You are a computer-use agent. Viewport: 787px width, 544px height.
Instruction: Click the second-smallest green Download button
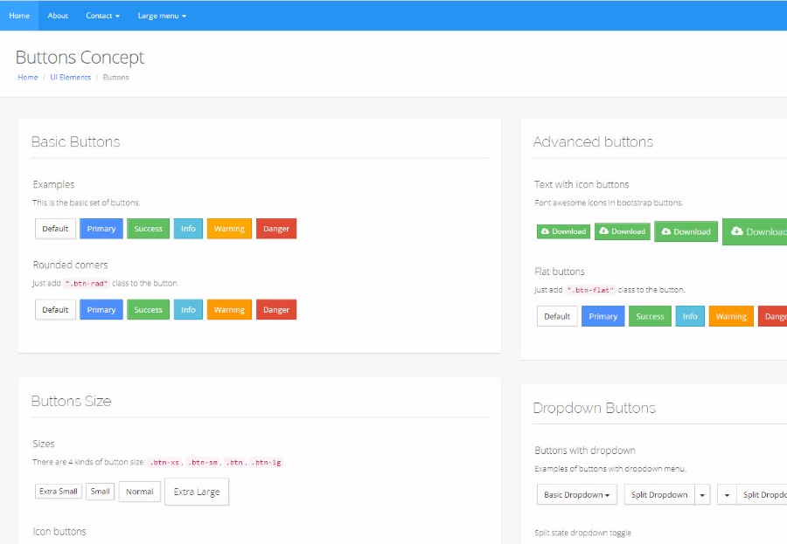pyautogui.click(x=622, y=231)
